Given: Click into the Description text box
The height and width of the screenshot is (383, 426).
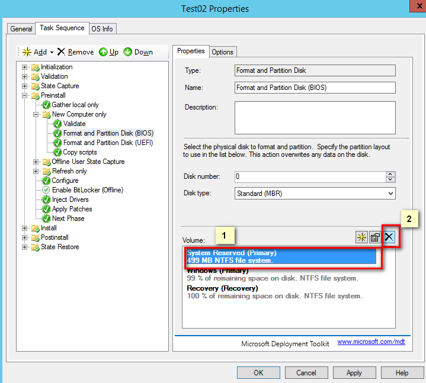Looking at the screenshot, I should click(315, 117).
